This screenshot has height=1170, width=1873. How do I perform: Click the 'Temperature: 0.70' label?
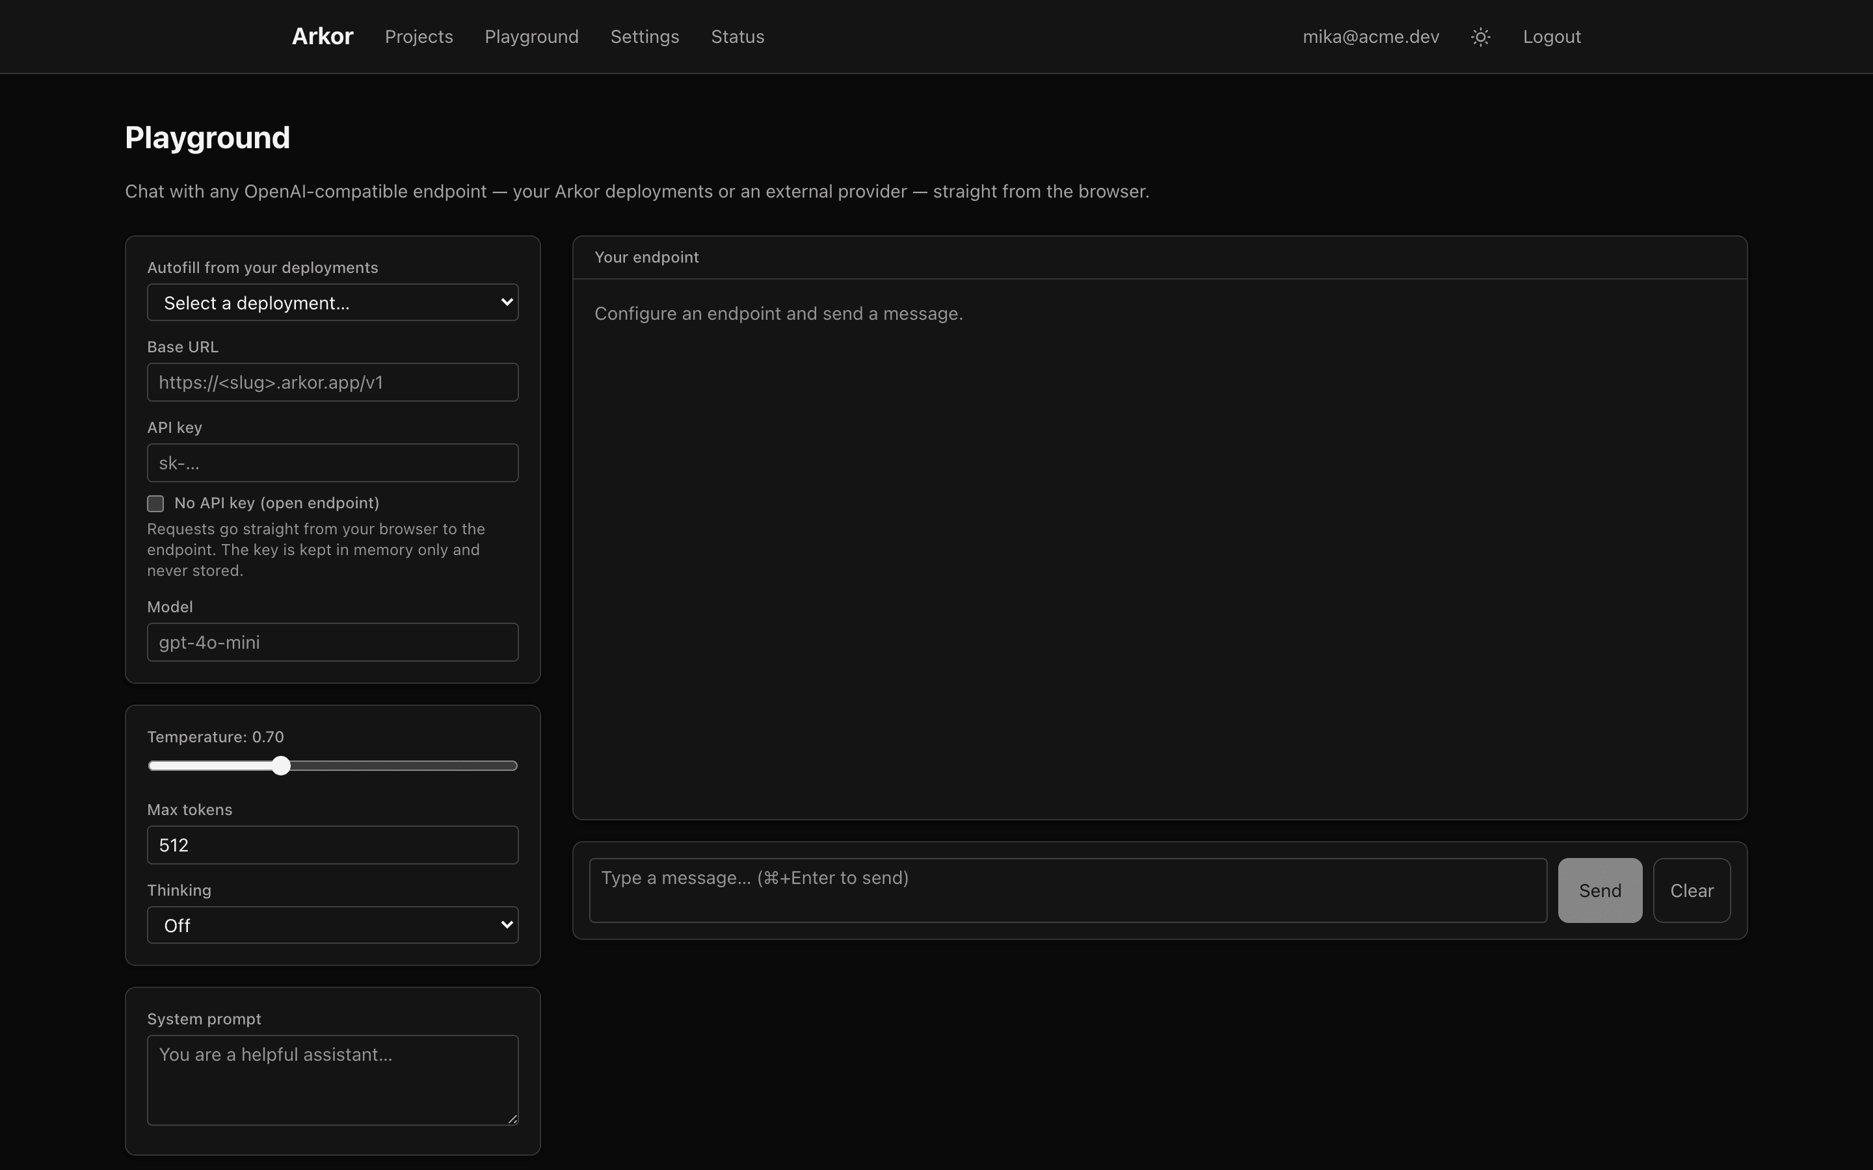coord(215,736)
